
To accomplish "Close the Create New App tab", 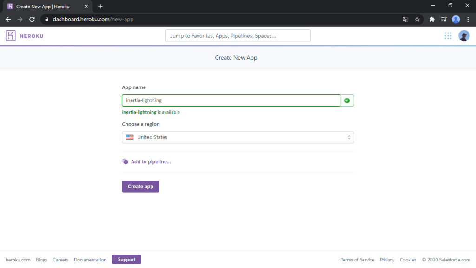I will (x=86, y=7).
